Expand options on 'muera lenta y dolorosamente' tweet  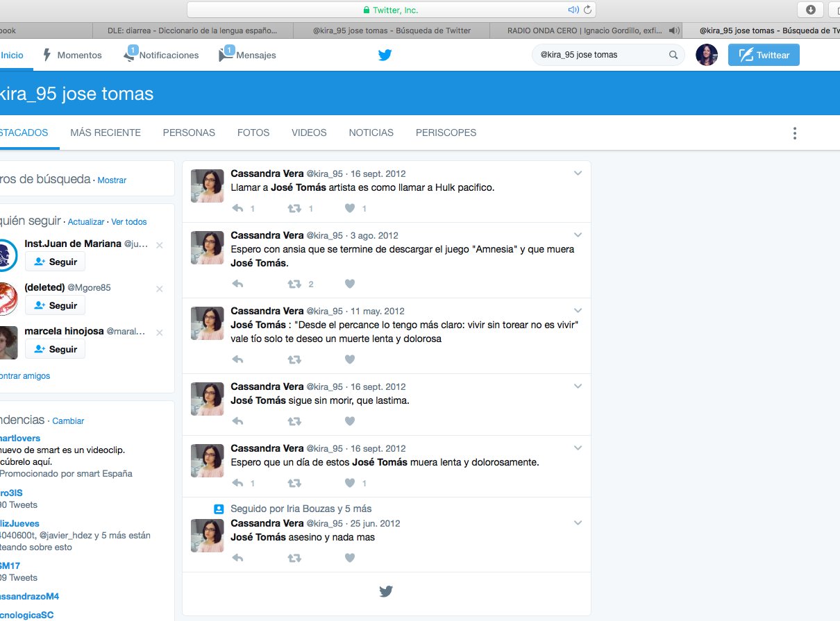[578, 448]
